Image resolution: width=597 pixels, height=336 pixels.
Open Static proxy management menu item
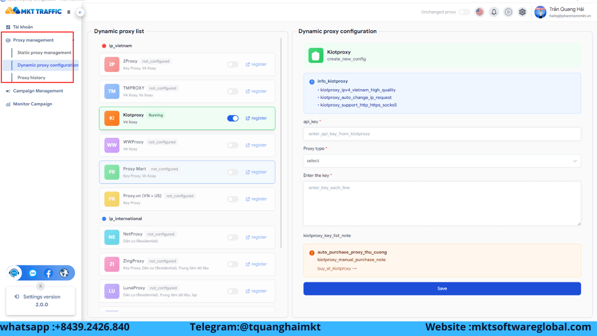(44, 53)
